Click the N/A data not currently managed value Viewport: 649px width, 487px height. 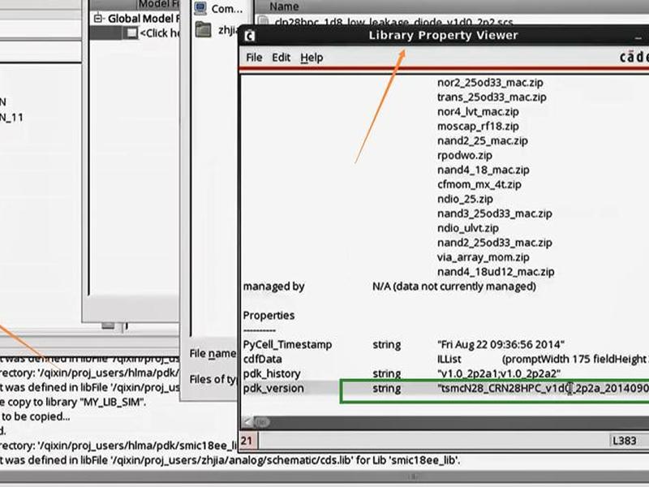454,287
